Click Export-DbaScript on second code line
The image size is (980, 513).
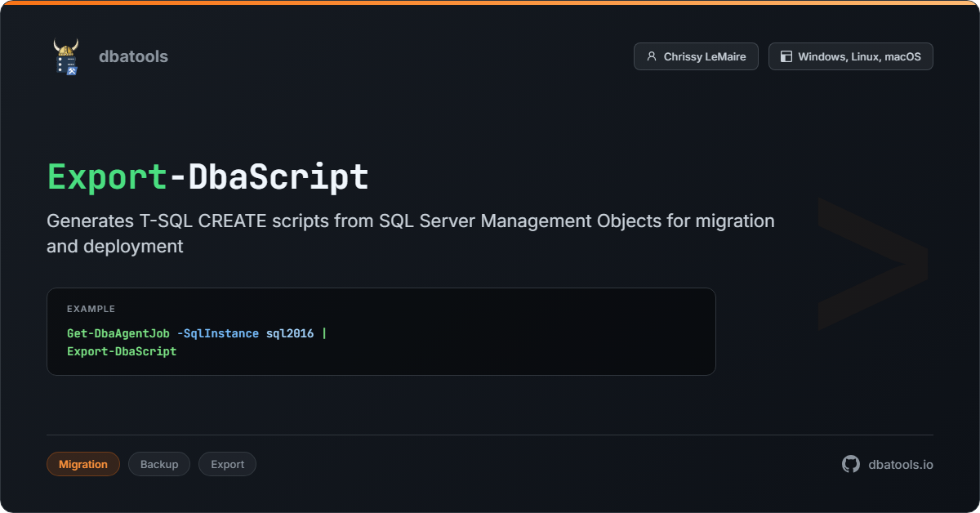click(122, 351)
